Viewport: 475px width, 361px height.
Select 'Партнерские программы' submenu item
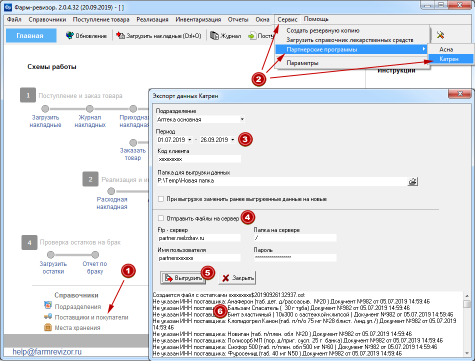pos(352,49)
